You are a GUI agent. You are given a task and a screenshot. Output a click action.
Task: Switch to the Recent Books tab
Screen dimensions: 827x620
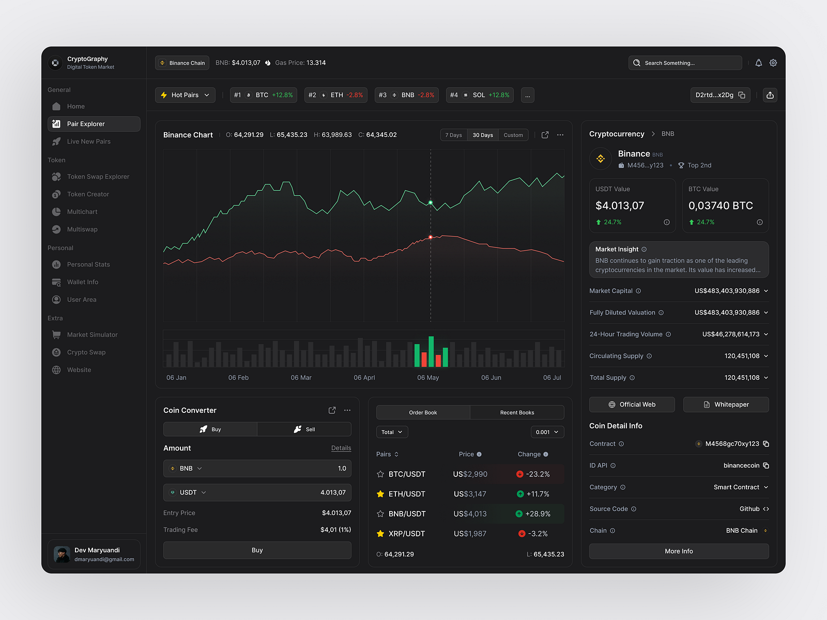point(517,412)
